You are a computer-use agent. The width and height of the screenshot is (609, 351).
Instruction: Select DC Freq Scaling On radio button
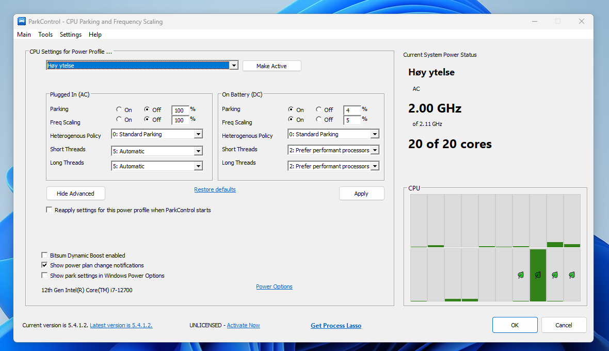click(x=291, y=119)
